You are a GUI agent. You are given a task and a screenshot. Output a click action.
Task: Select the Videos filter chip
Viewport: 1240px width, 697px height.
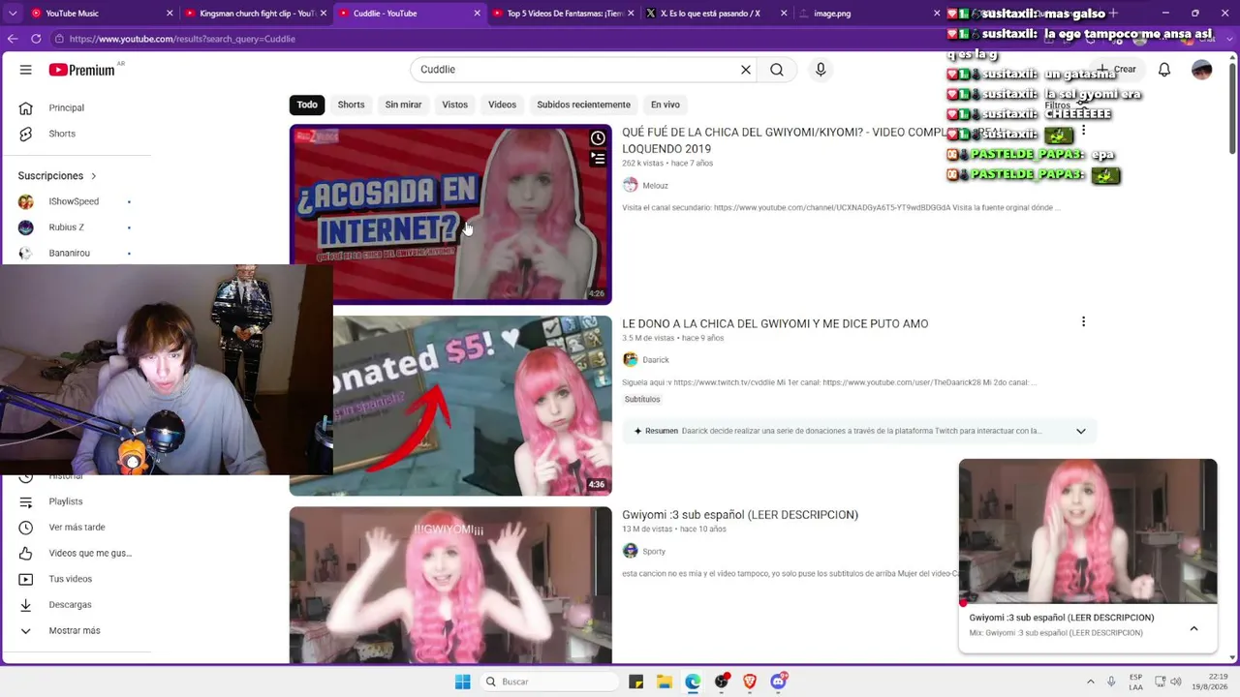(x=502, y=105)
